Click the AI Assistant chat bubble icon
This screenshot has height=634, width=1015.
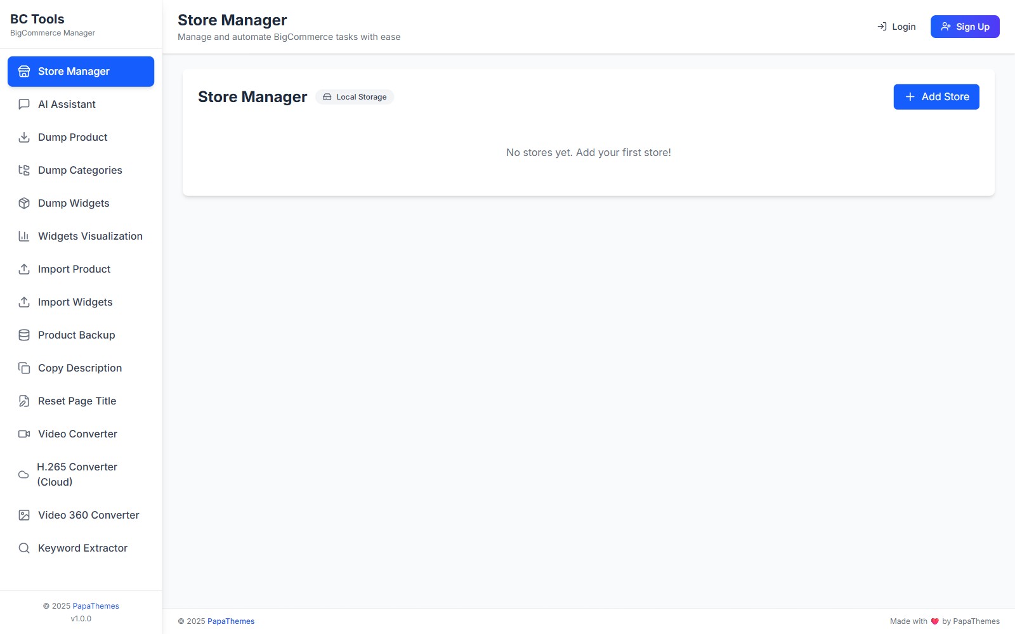pos(24,105)
